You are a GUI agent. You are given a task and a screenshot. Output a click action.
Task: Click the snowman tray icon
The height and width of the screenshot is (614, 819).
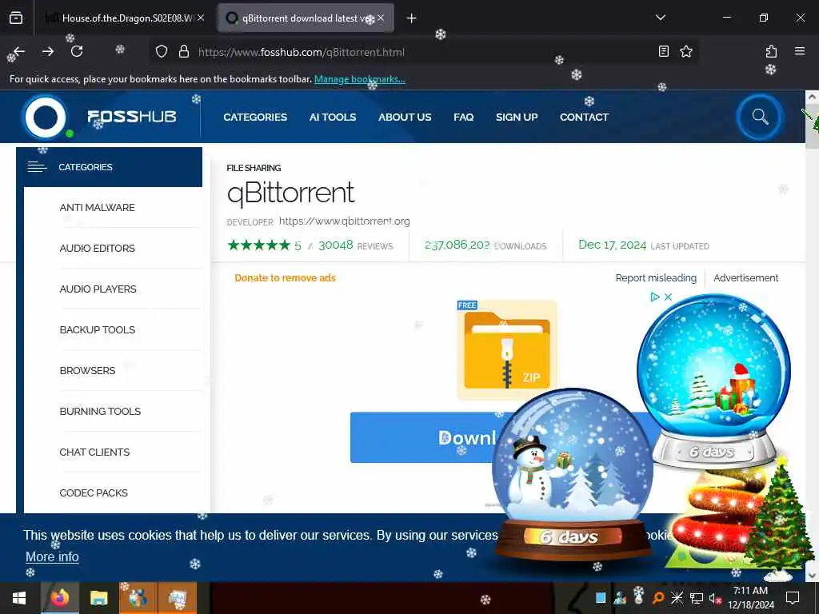tap(639, 596)
